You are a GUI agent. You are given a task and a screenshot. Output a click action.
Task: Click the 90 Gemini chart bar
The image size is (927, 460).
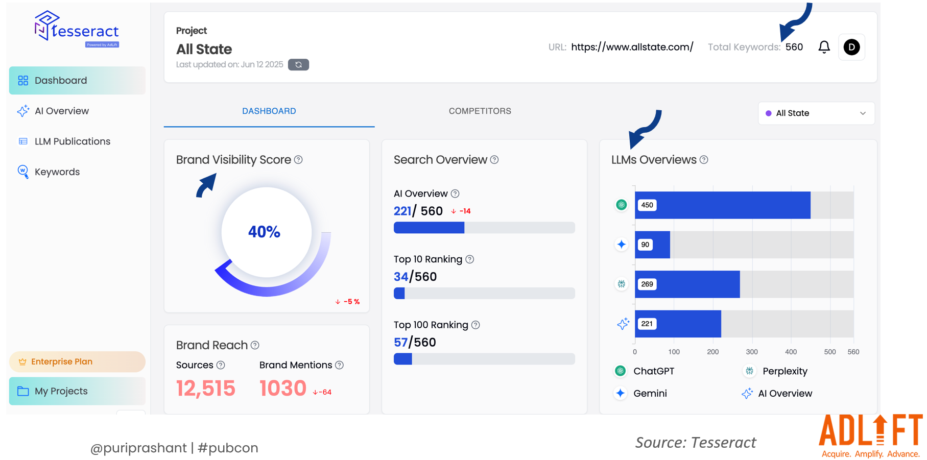click(x=652, y=245)
